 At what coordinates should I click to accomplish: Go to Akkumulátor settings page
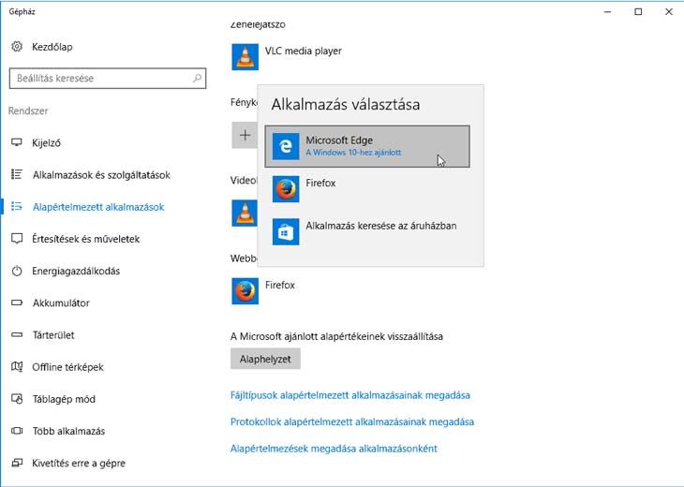[61, 303]
